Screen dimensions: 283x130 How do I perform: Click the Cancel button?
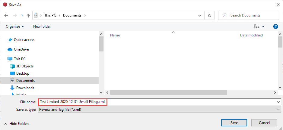pos(264,123)
